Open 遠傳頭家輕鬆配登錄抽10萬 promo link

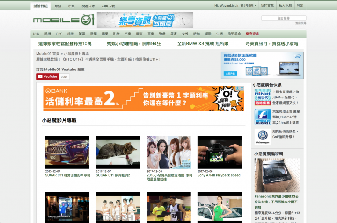(x=65, y=44)
